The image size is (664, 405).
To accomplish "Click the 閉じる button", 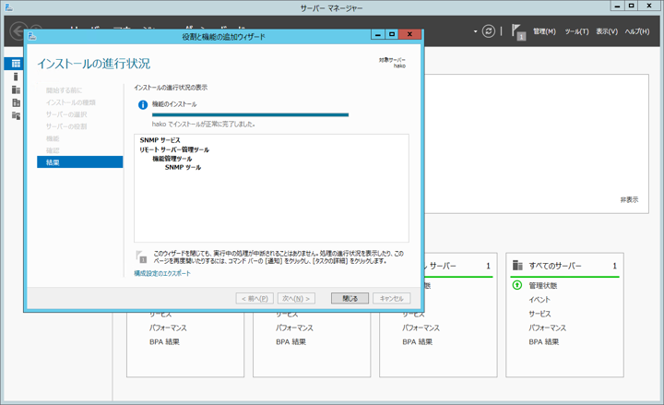I will coord(350,298).
